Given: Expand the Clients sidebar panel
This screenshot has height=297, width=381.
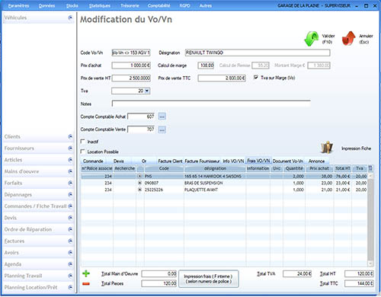Looking at the screenshot, I should pos(70,136).
